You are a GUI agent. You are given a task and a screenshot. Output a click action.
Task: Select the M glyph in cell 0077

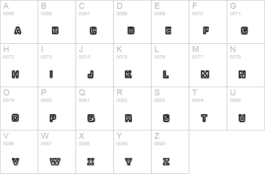pyautogui.click(x=205, y=74)
